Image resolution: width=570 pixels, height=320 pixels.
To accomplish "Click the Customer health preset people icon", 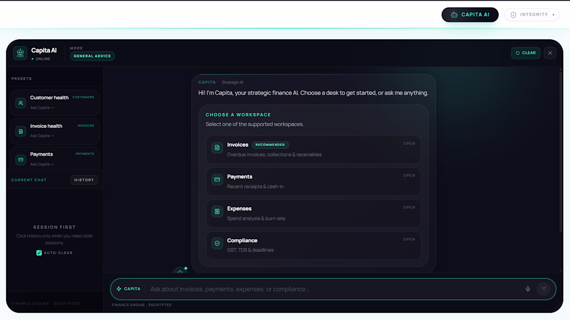I will (21, 103).
